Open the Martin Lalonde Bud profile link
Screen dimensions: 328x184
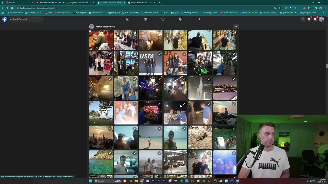[105, 27]
